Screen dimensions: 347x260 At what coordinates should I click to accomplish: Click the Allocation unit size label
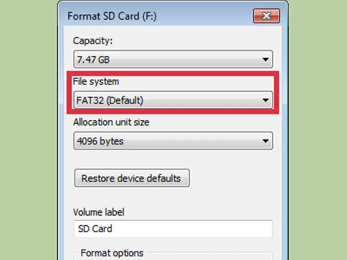point(111,123)
